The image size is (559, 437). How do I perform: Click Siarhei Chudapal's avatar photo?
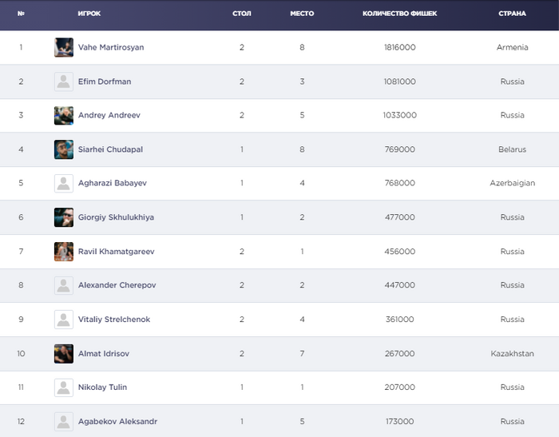[x=64, y=149]
